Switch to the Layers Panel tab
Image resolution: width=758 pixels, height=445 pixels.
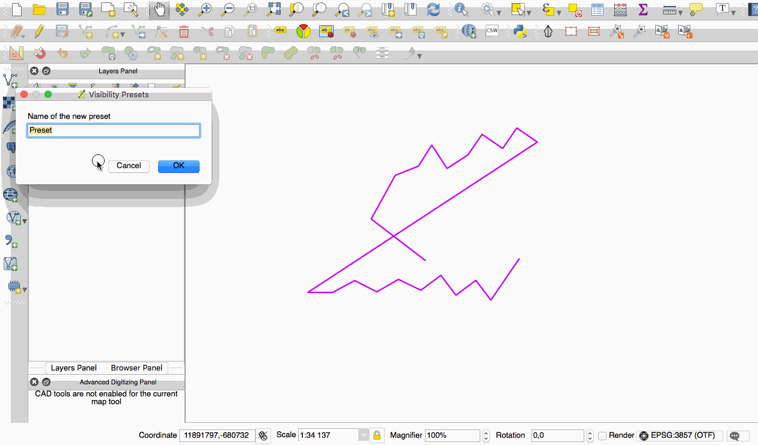pos(73,368)
